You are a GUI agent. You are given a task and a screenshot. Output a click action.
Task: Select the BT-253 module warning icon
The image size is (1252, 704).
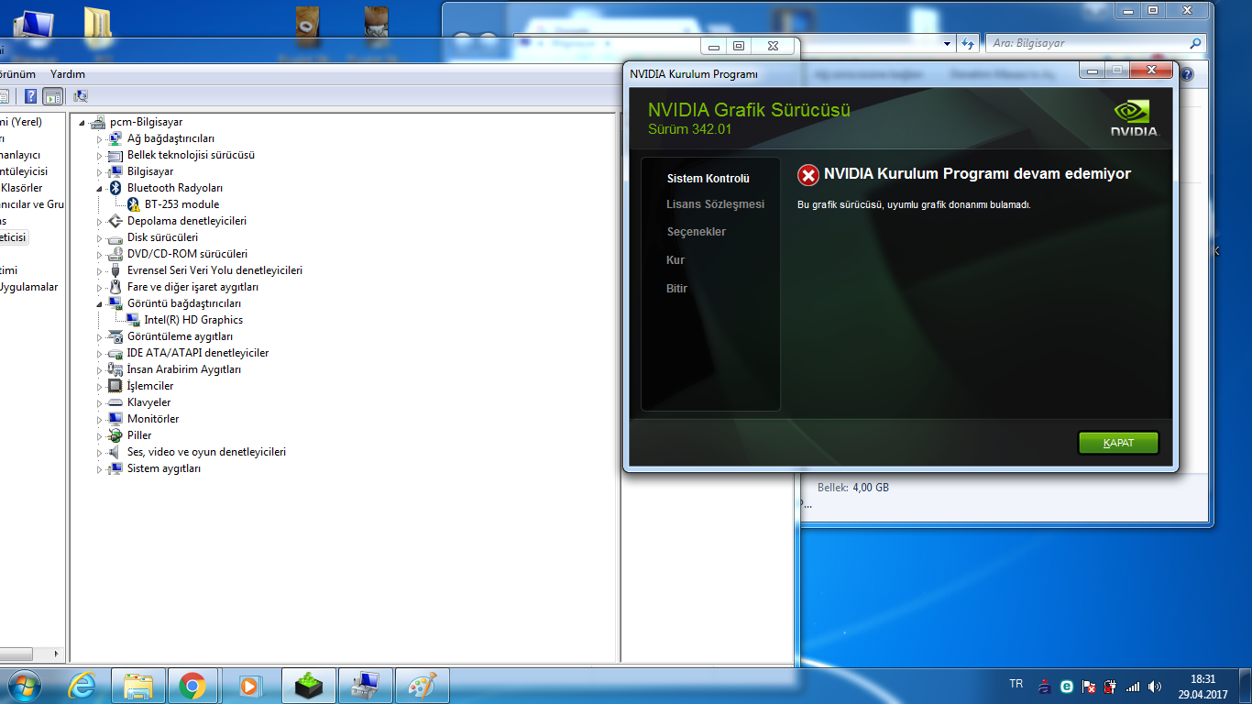point(133,204)
